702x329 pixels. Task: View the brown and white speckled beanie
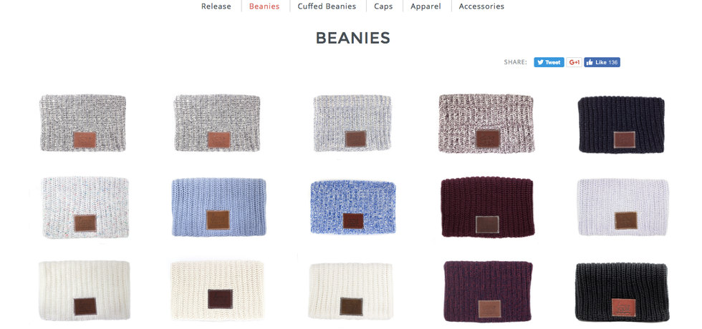click(486, 123)
